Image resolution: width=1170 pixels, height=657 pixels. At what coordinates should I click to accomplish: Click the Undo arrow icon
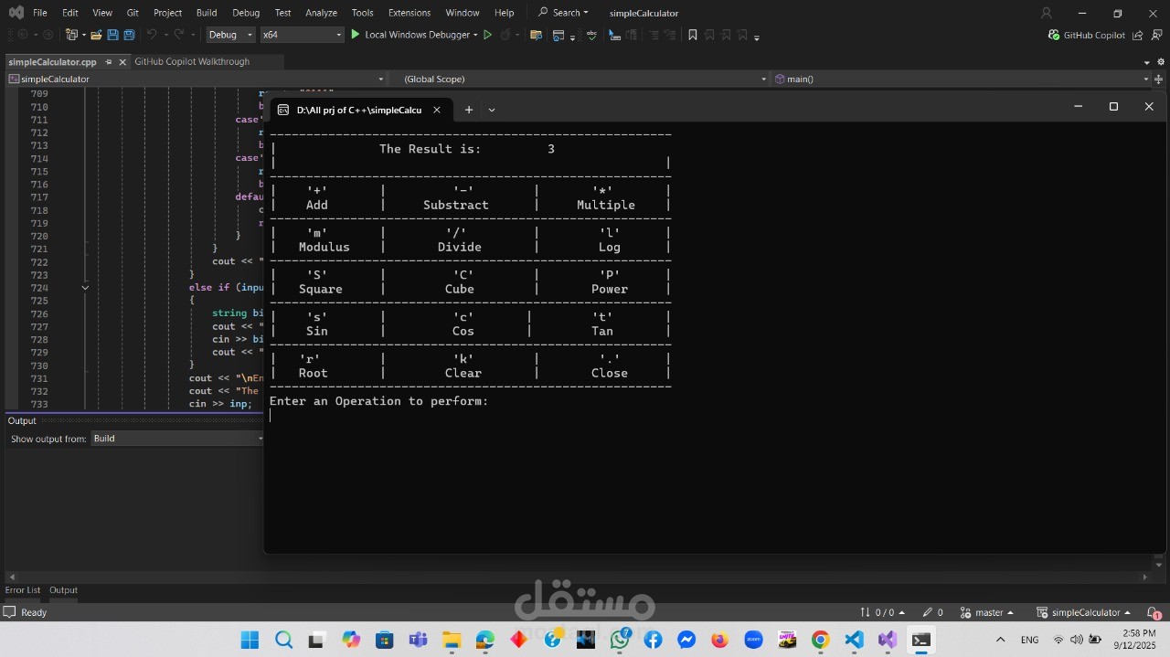click(x=152, y=35)
